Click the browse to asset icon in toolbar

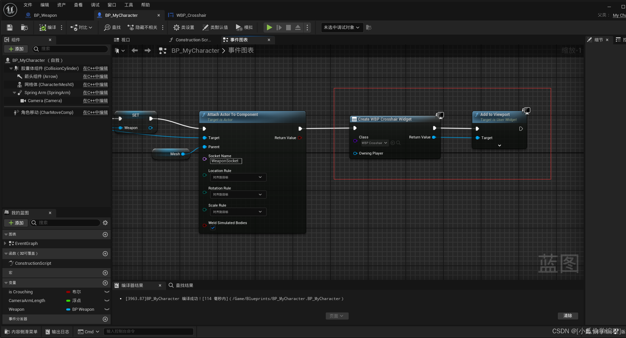point(24,28)
